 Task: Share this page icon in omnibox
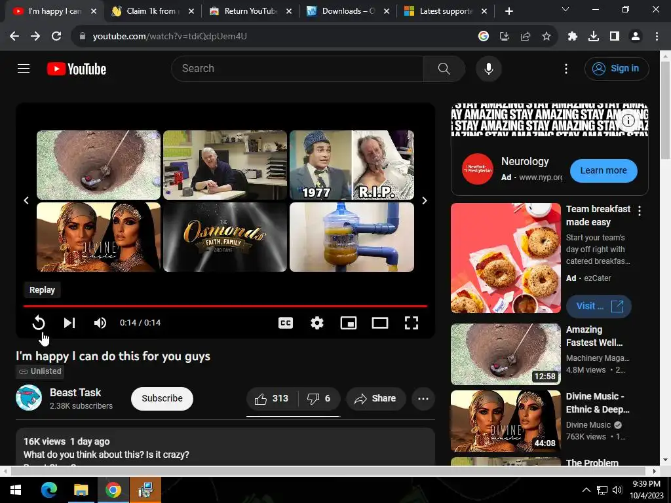click(526, 37)
